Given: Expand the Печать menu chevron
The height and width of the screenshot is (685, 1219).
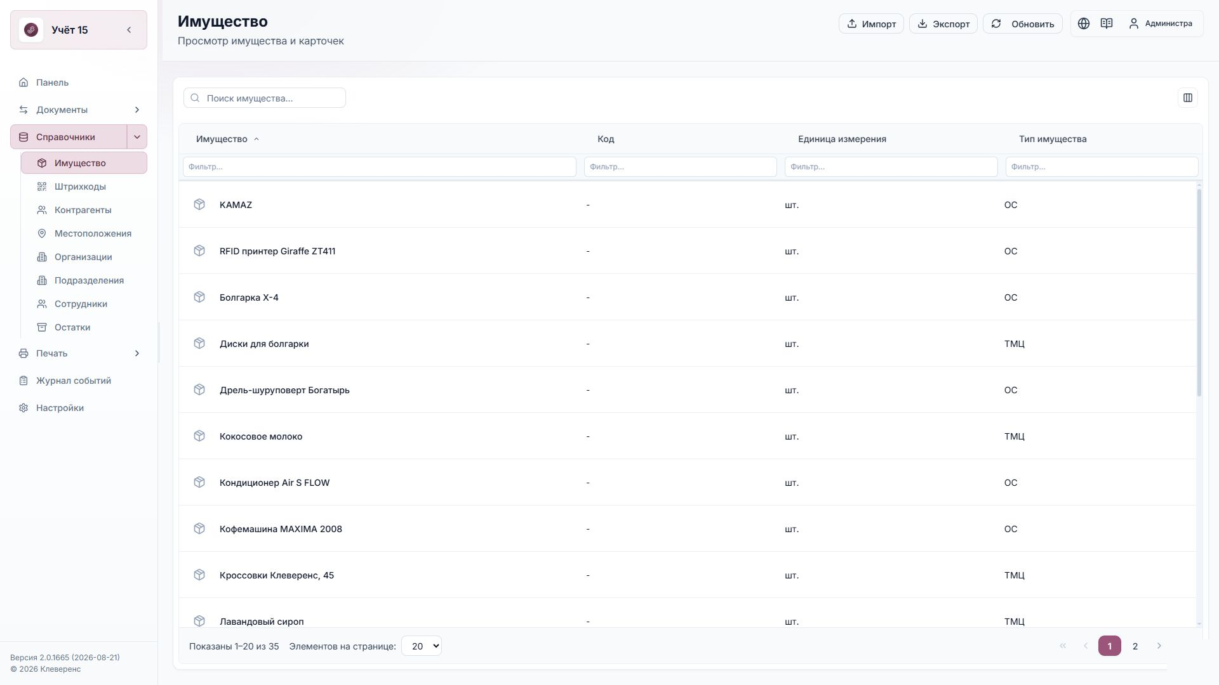Looking at the screenshot, I should [137, 353].
